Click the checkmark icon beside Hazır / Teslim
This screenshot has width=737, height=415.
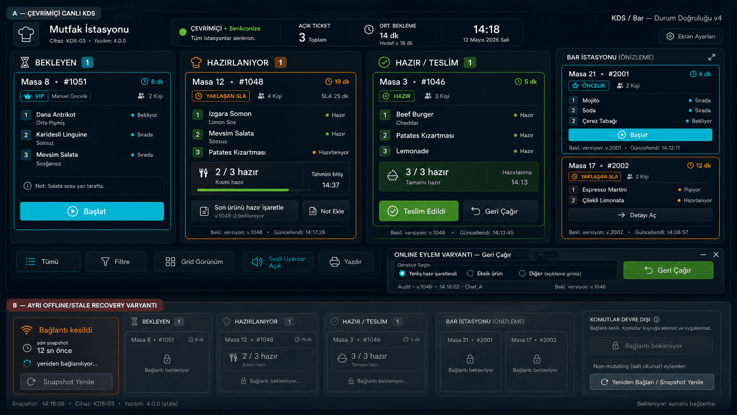tap(384, 63)
